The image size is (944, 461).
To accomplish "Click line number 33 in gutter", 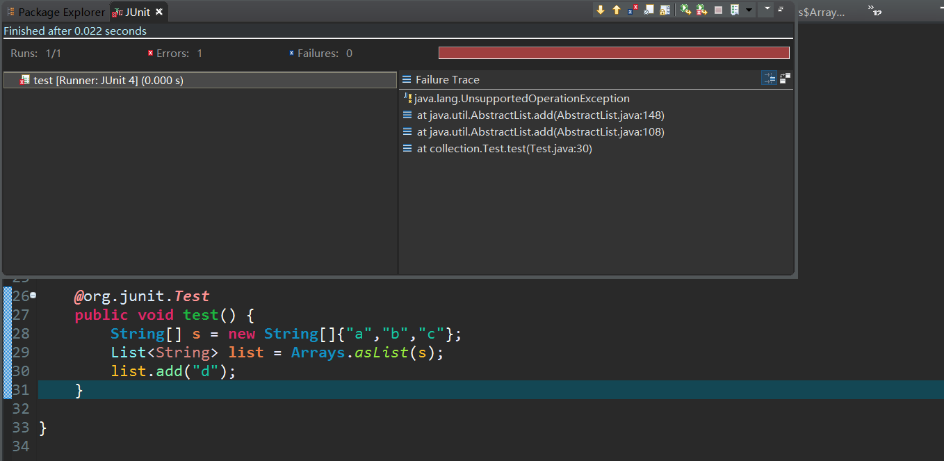I will click(x=21, y=428).
